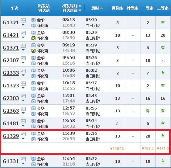Open passenger info card icon for G1421
Image resolution: width=171 pixels, height=168 pixels.
(x=23, y=33)
